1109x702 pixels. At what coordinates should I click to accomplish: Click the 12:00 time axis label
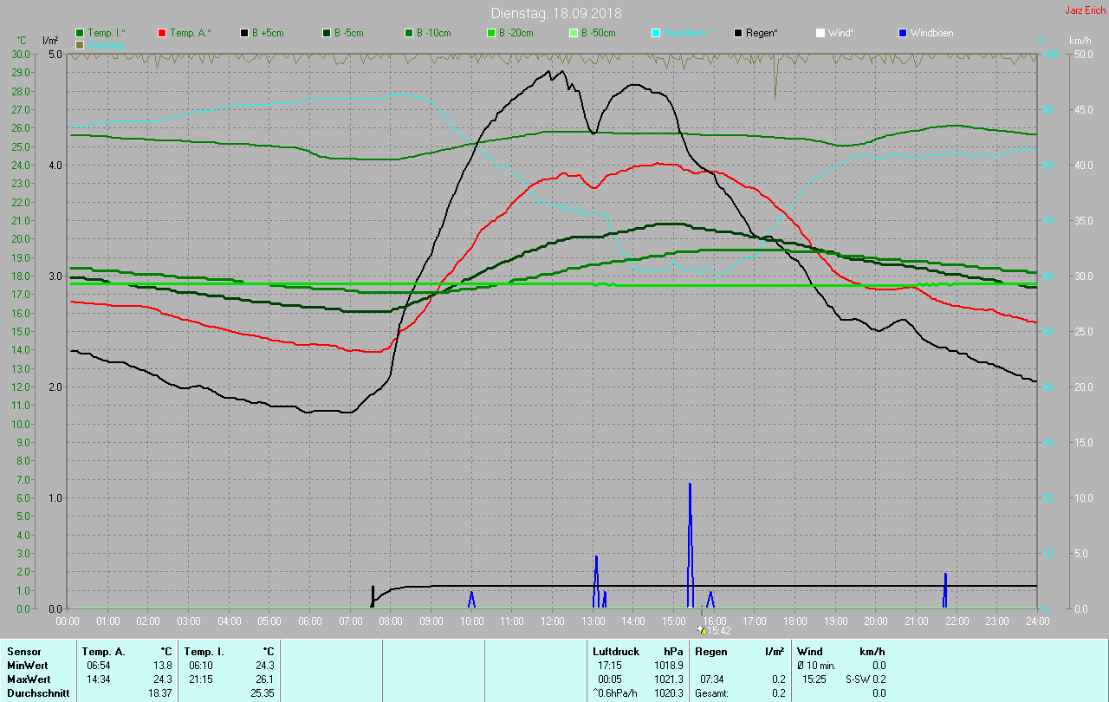pos(552,621)
